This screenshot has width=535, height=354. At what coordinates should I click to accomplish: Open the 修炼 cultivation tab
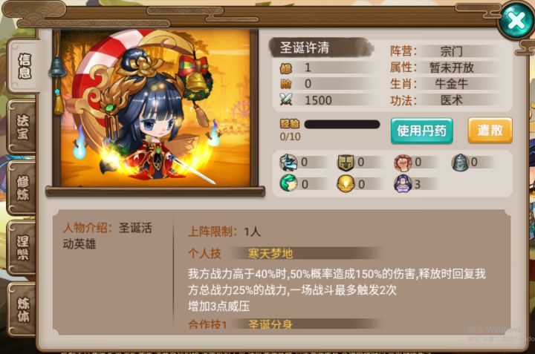[22, 188]
